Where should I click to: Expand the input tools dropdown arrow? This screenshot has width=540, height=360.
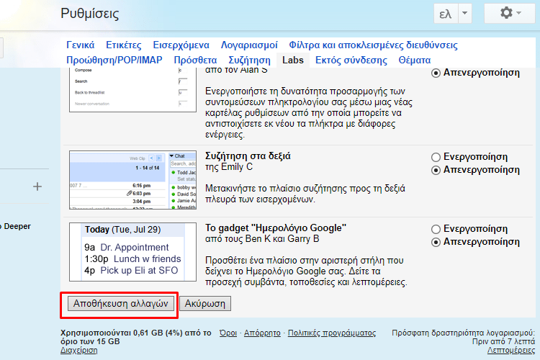464,14
